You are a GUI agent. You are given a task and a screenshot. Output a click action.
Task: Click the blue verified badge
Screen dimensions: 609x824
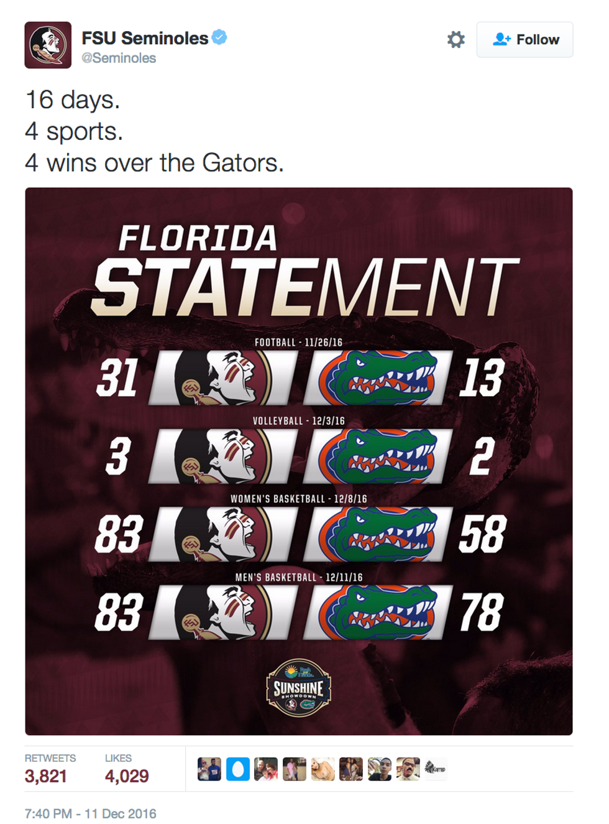point(219,37)
